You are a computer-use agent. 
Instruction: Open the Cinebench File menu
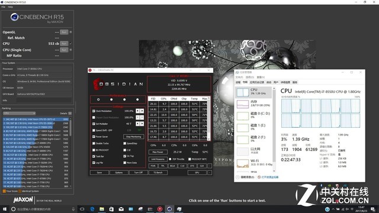click(x=4, y=7)
